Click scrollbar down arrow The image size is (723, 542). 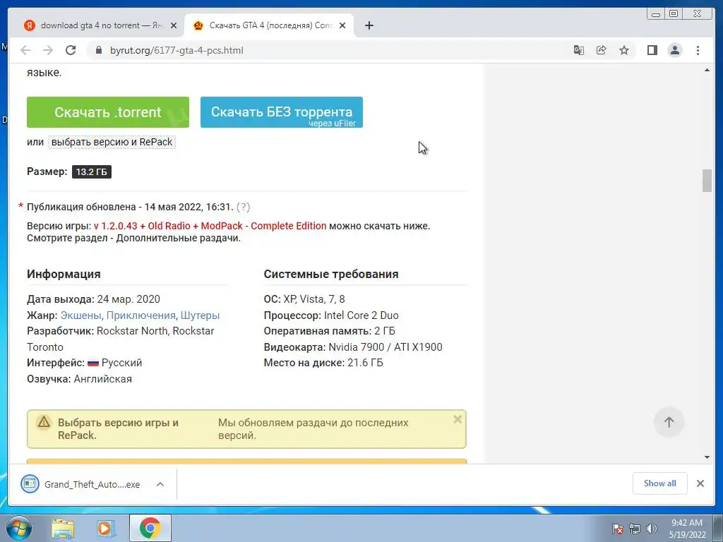click(707, 457)
